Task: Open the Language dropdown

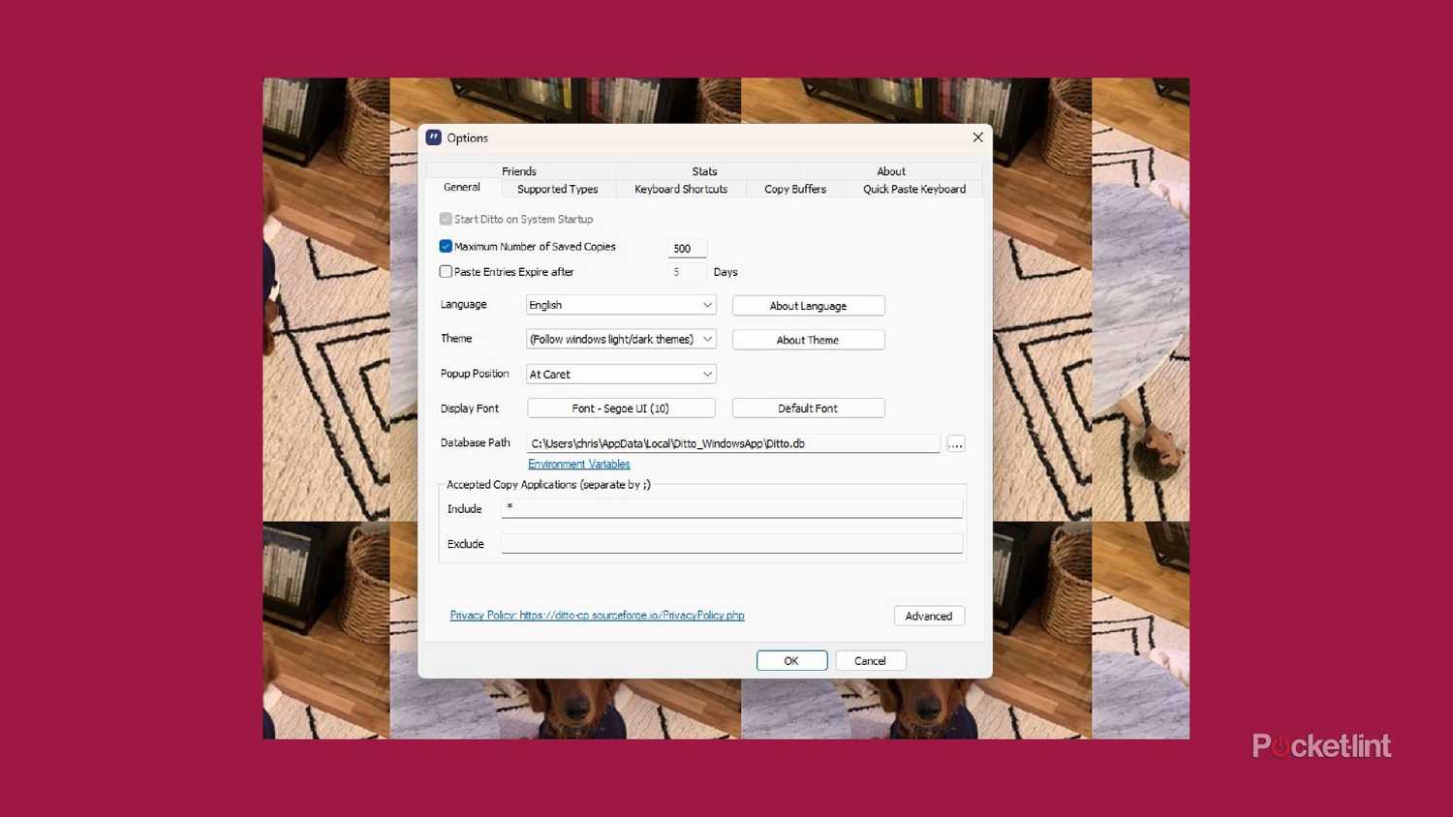Action: tap(620, 305)
